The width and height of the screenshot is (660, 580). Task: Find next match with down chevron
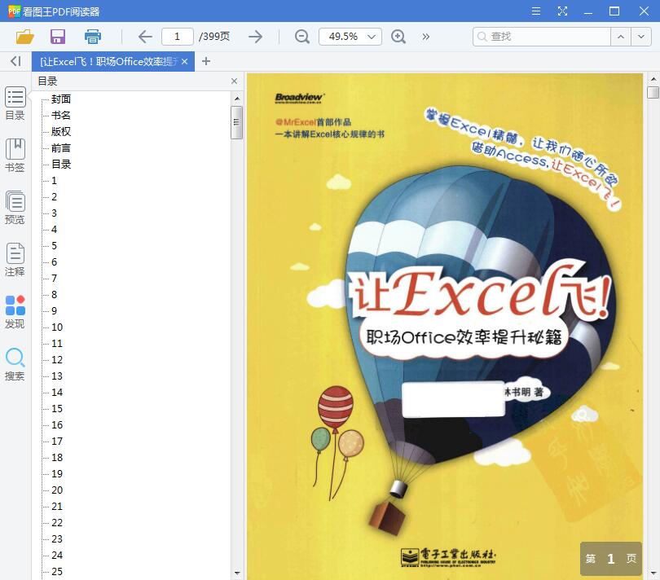(641, 37)
